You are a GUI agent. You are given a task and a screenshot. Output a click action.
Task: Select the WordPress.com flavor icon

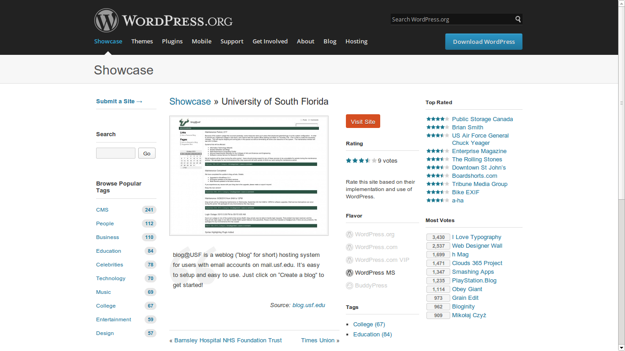350,247
